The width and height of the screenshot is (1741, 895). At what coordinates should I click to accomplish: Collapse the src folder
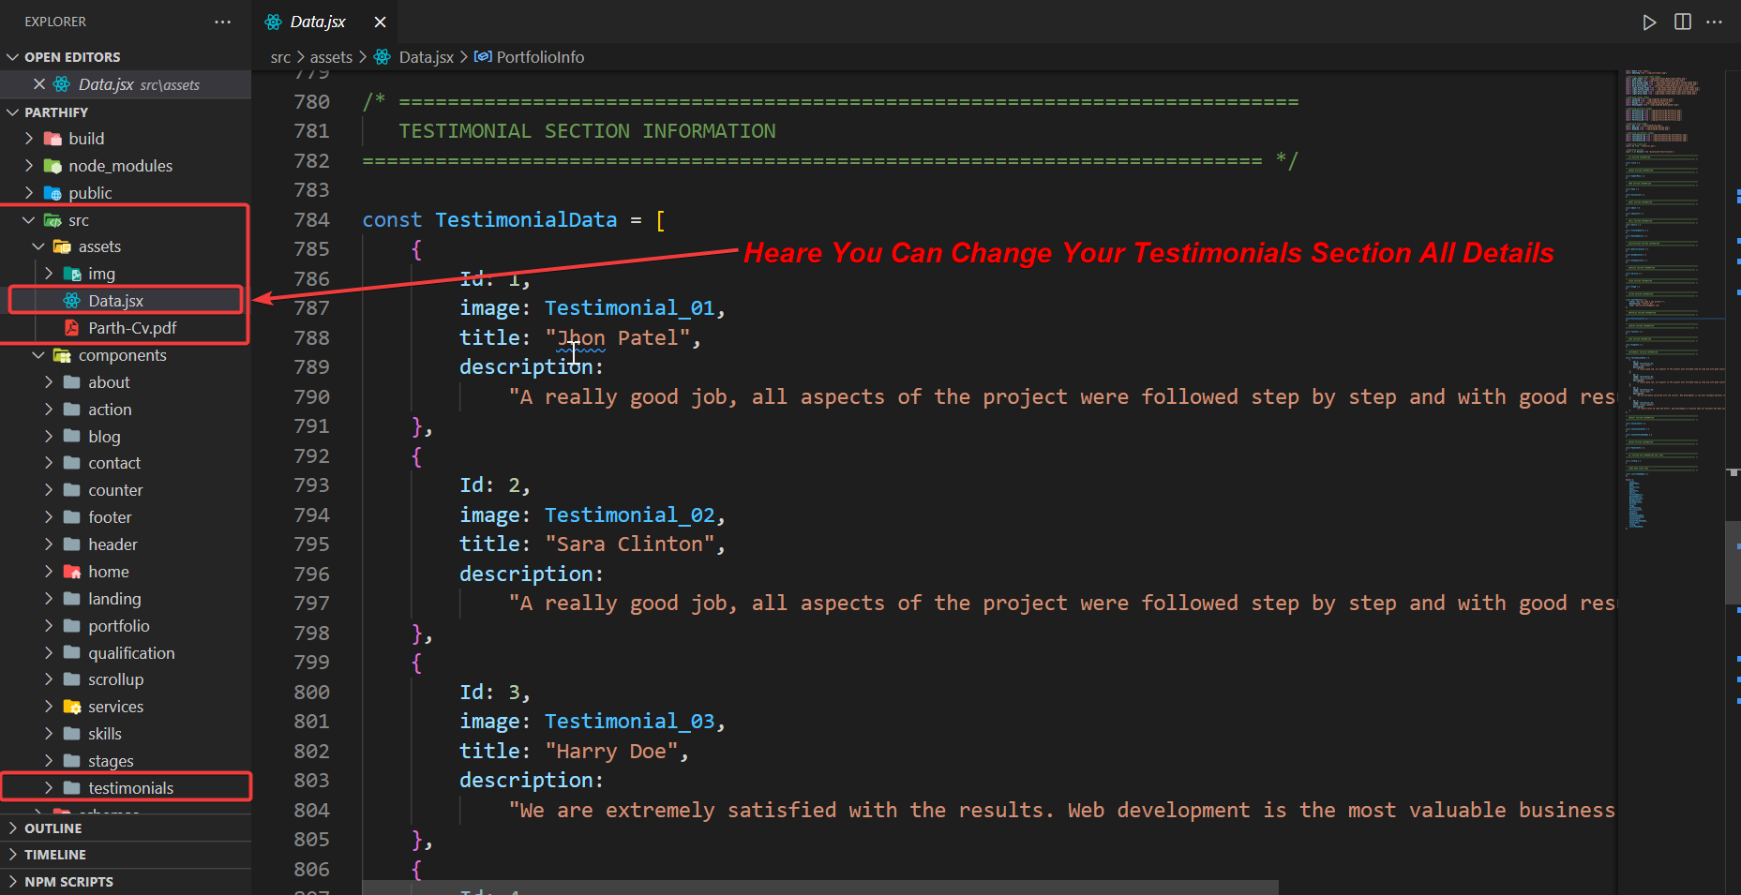coord(78,220)
